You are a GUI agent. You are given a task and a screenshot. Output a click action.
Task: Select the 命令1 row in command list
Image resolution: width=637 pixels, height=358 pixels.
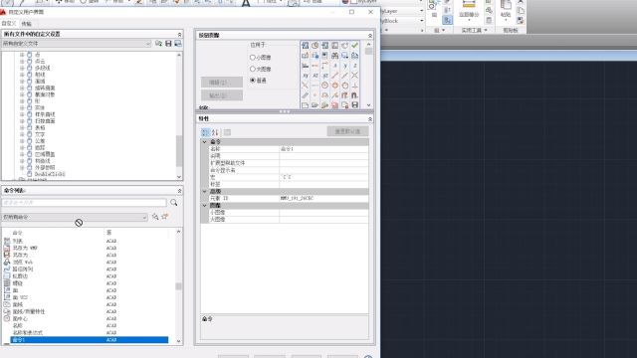[x=90, y=340]
